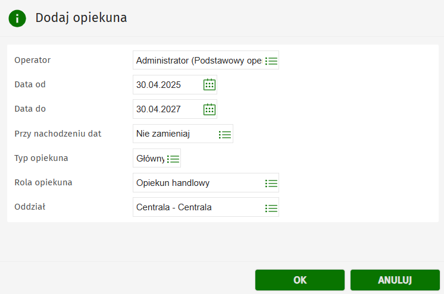Open list icon for Typ opiekuna

tap(173, 159)
